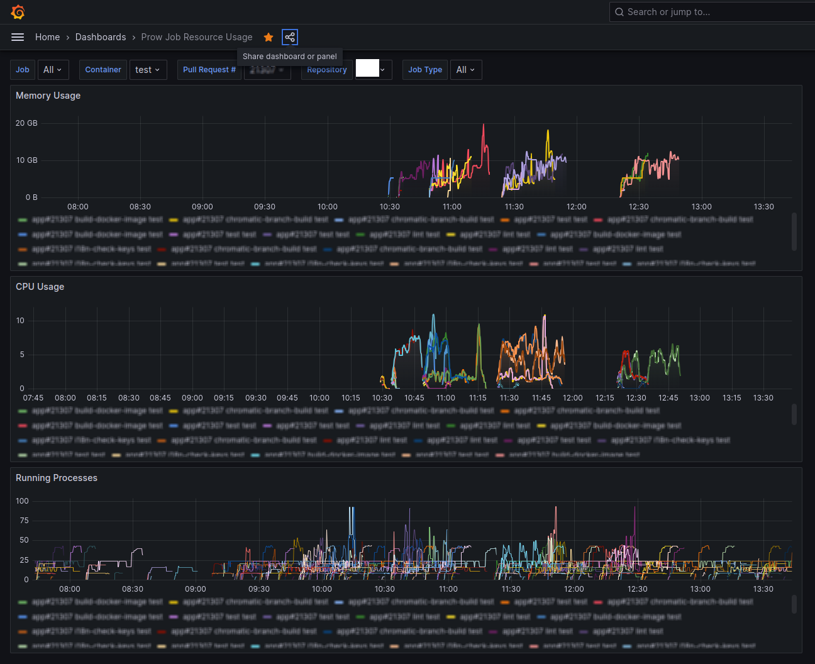Click the Job variable label
Viewport: 815px width, 664px height.
click(x=23, y=70)
